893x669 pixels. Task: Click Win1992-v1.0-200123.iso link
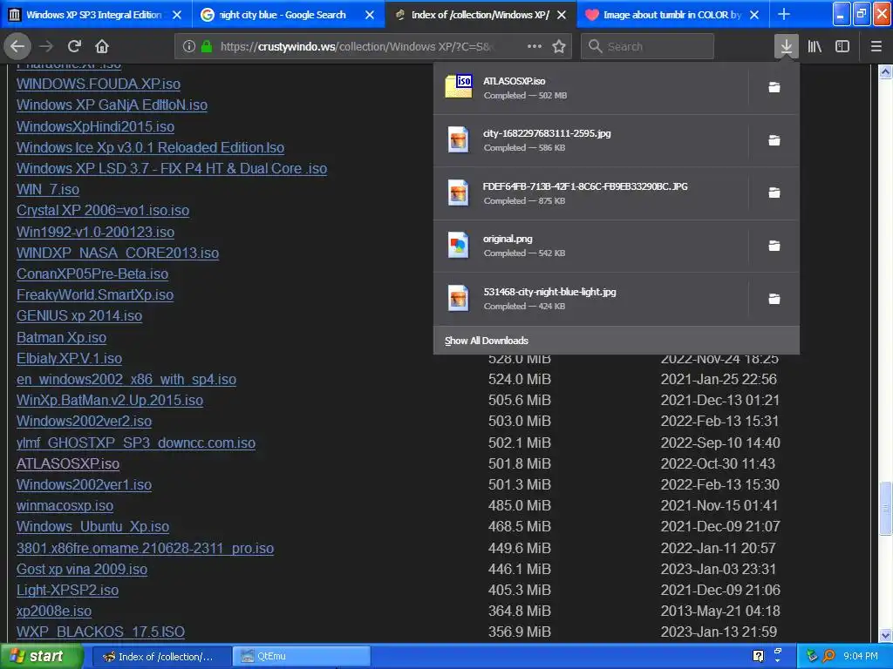(95, 232)
